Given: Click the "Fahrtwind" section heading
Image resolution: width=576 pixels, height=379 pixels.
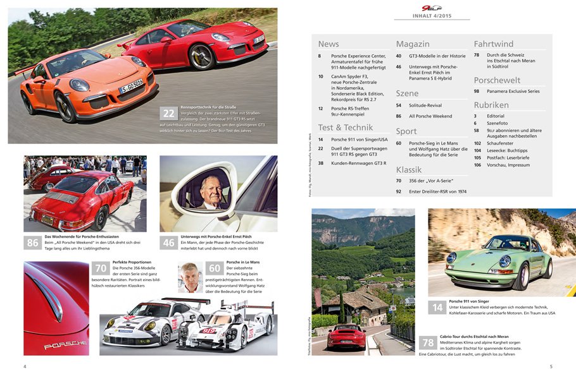Looking at the screenshot, I should (494, 44).
